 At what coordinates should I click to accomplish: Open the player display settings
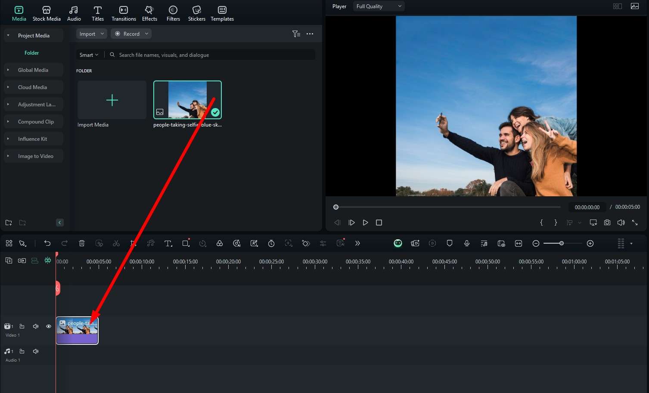(x=593, y=223)
